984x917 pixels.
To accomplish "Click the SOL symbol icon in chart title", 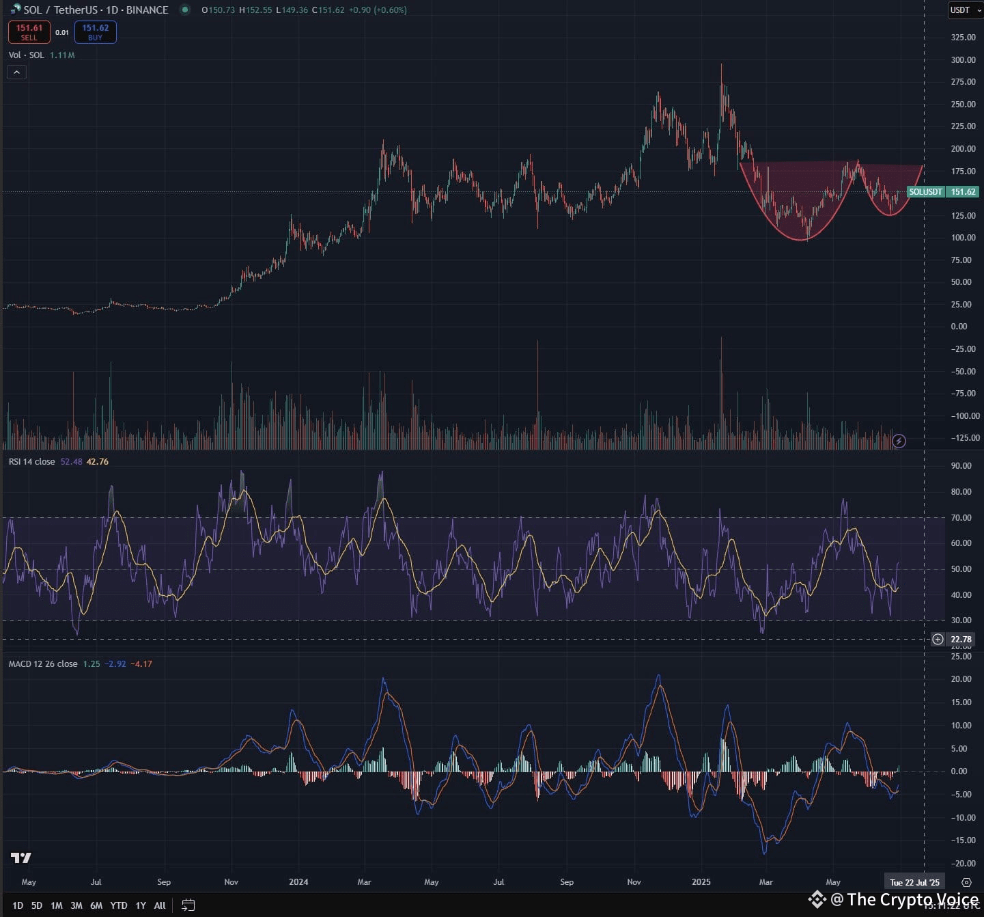I will (x=15, y=10).
